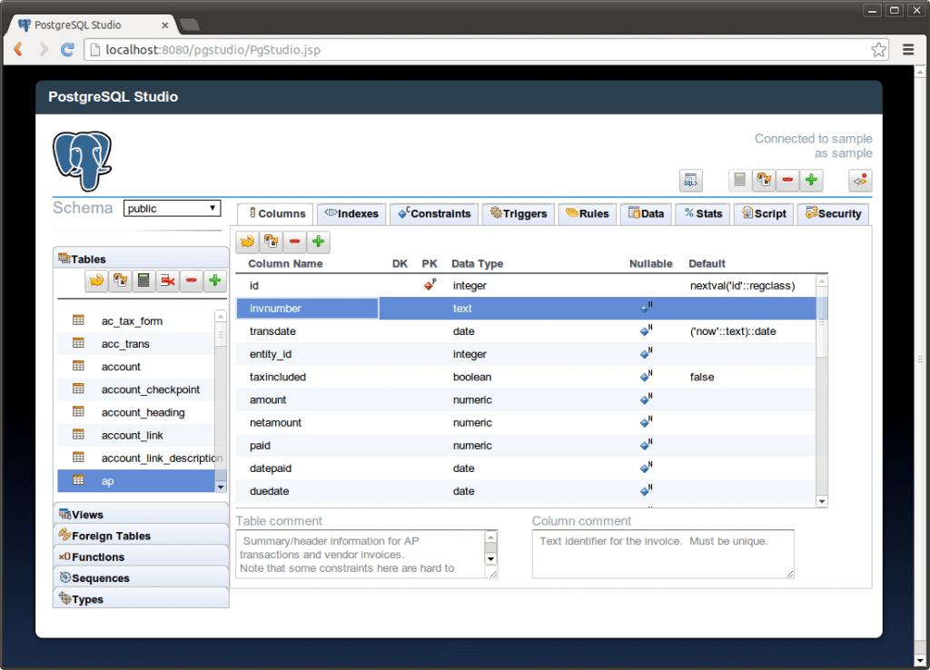Viewport: 930px width, 670px height.
Task: Click the green plus to add a column
Action: [x=317, y=241]
